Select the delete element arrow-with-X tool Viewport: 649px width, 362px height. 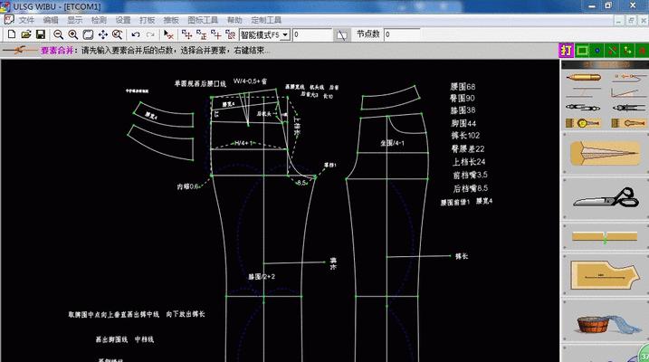(168, 34)
